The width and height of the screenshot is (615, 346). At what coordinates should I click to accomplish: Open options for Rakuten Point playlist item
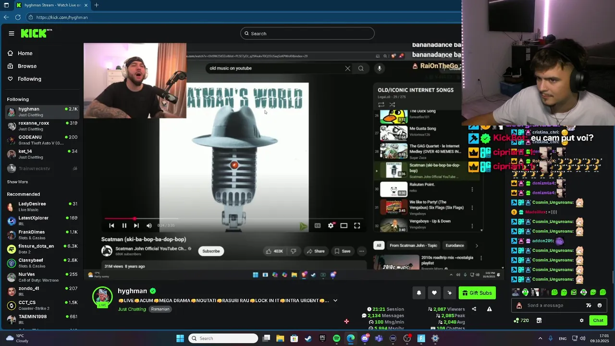(472, 189)
